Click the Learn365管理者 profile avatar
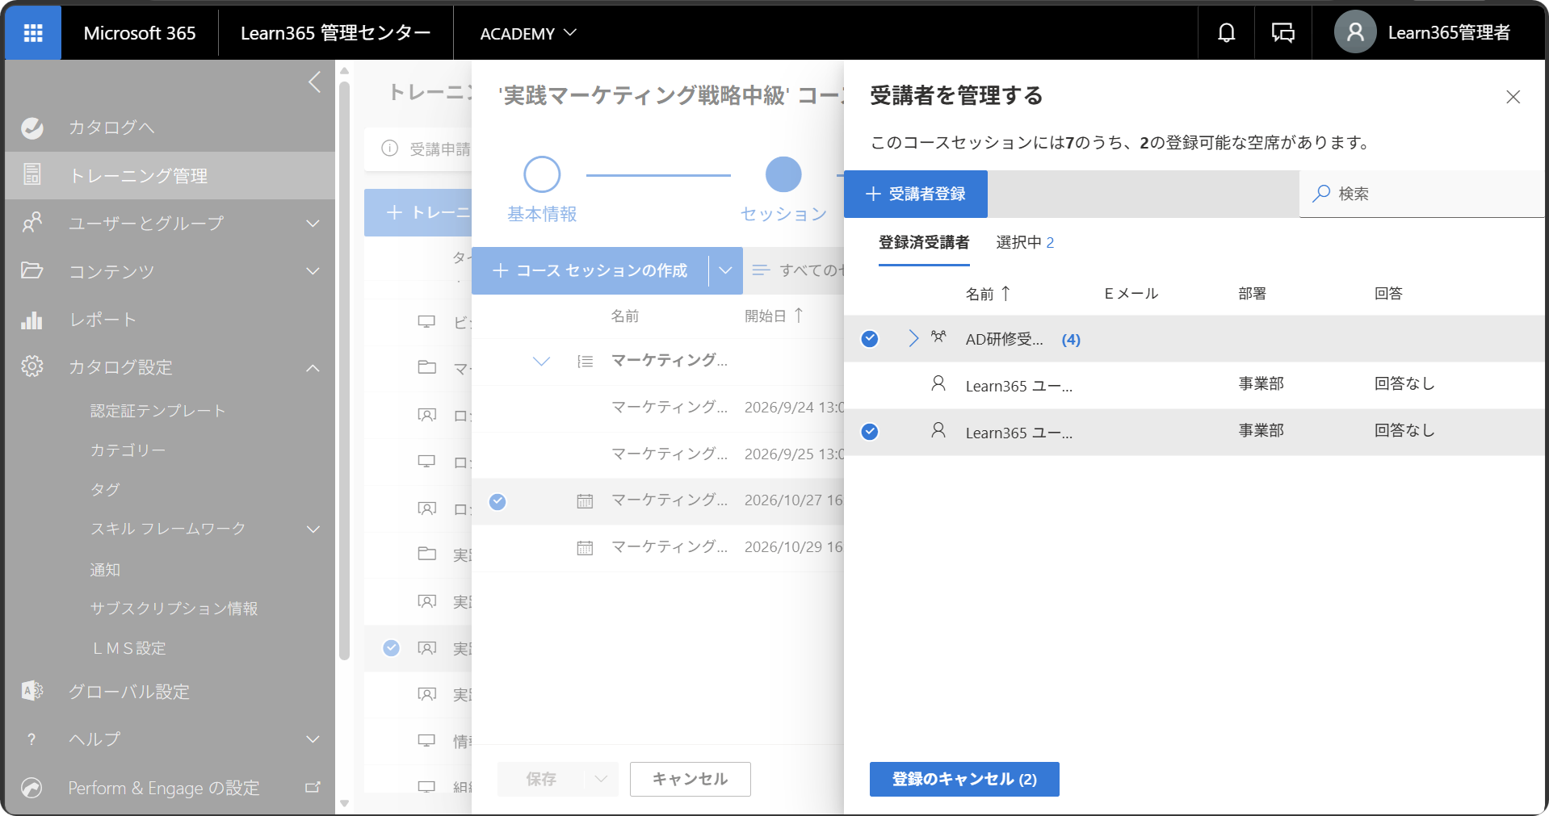Image resolution: width=1549 pixels, height=816 pixels. [x=1354, y=32]
